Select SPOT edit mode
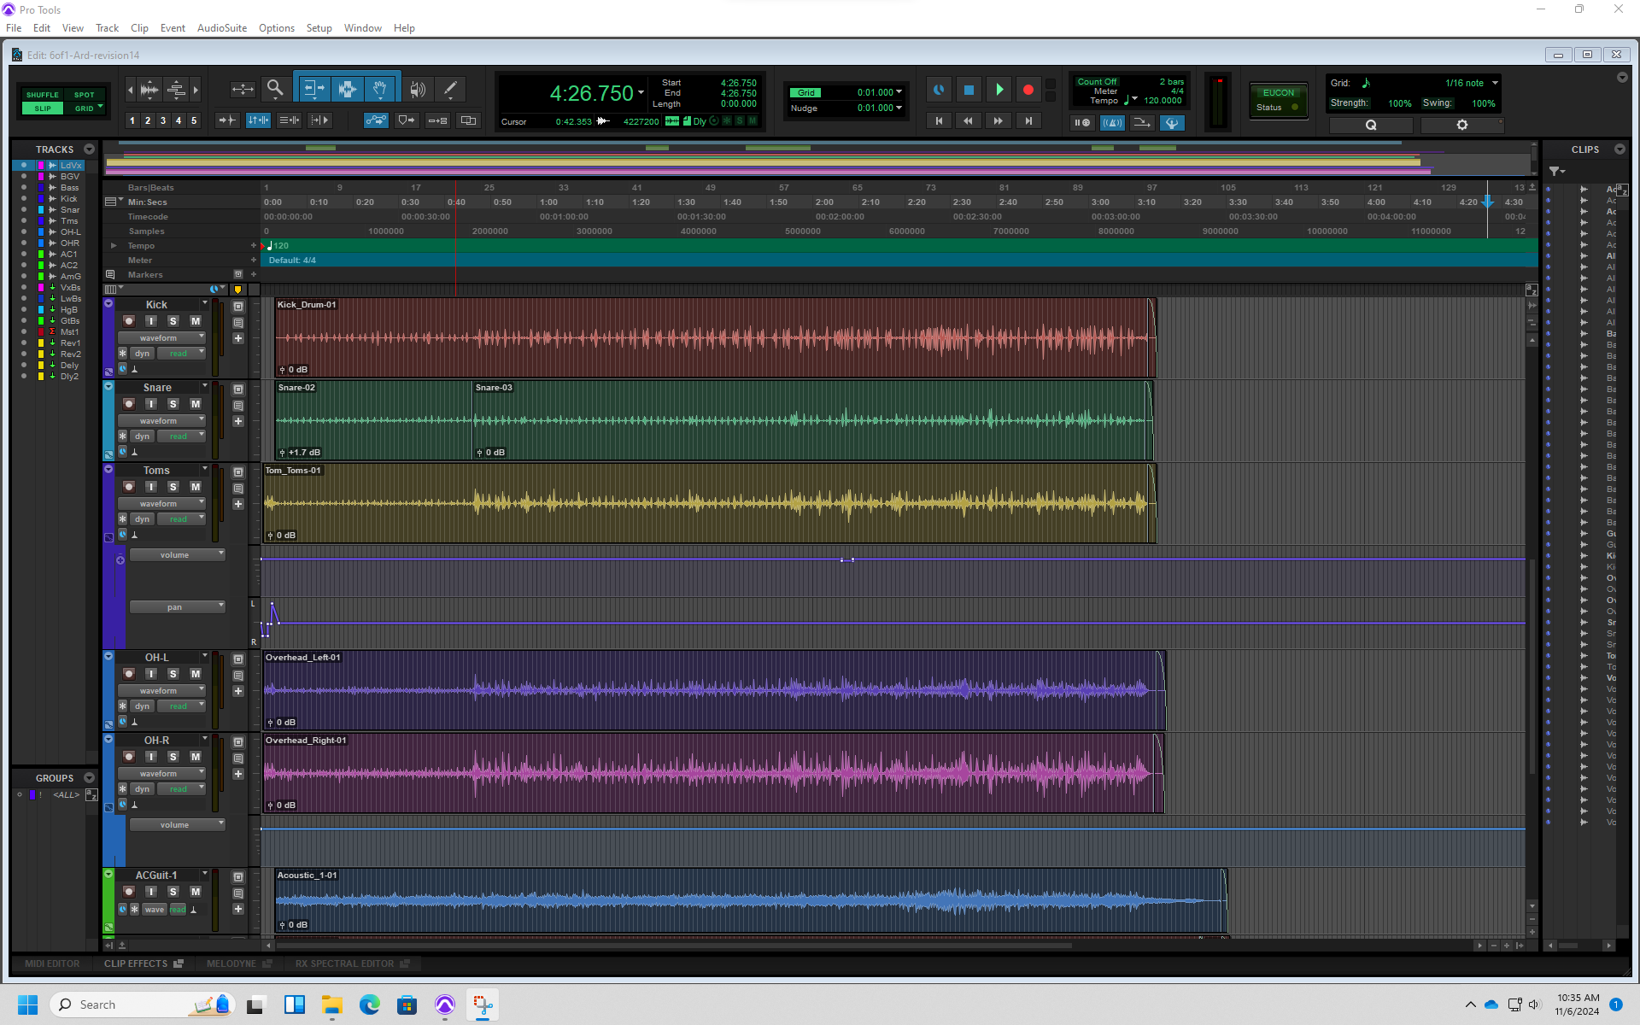The height and width of the screenshot is (1025, 1640). (x=84, y=95)
